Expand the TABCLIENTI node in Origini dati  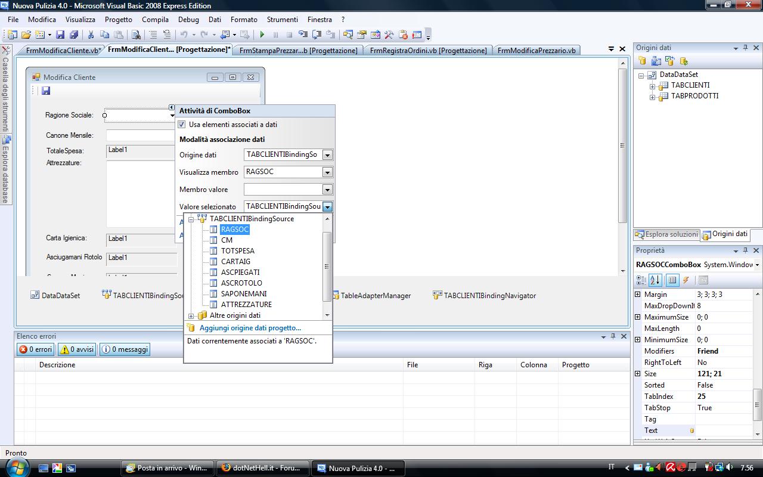653,86
